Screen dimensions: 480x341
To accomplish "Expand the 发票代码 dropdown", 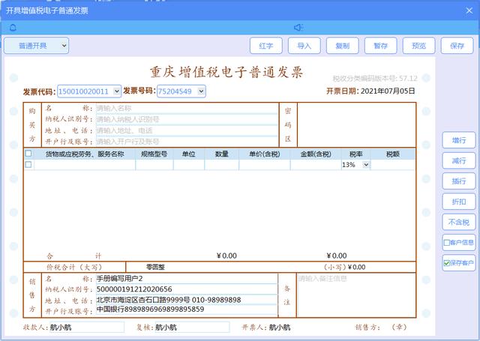I will [117, 91].
